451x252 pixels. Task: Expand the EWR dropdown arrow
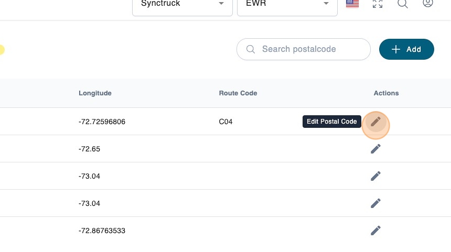coord(326,4)
